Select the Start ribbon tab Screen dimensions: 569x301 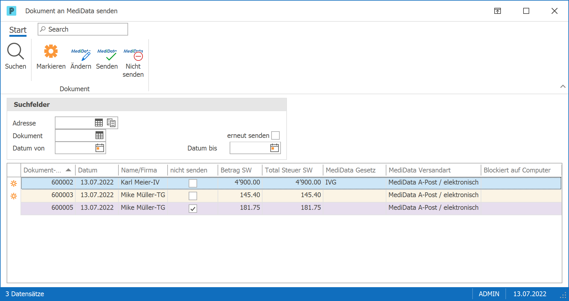(18, 30)
